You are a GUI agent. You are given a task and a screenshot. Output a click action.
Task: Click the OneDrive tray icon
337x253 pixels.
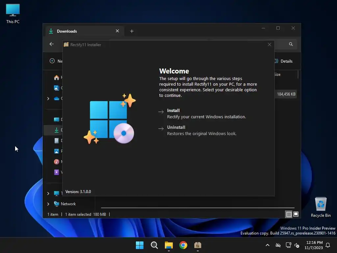[278, 245]
